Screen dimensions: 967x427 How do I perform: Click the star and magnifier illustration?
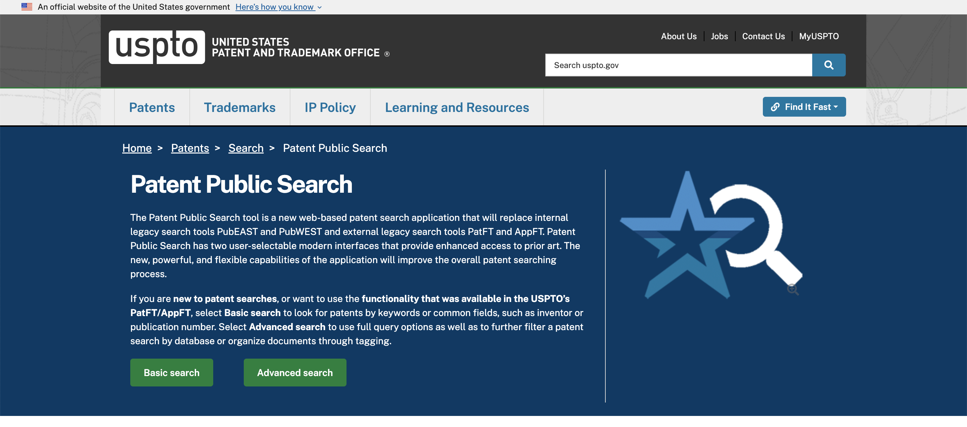(706, 236)
